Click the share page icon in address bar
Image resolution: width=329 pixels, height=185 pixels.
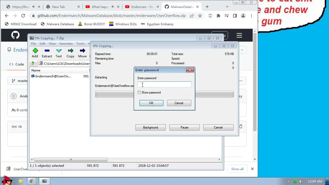(x=192, y=16)
